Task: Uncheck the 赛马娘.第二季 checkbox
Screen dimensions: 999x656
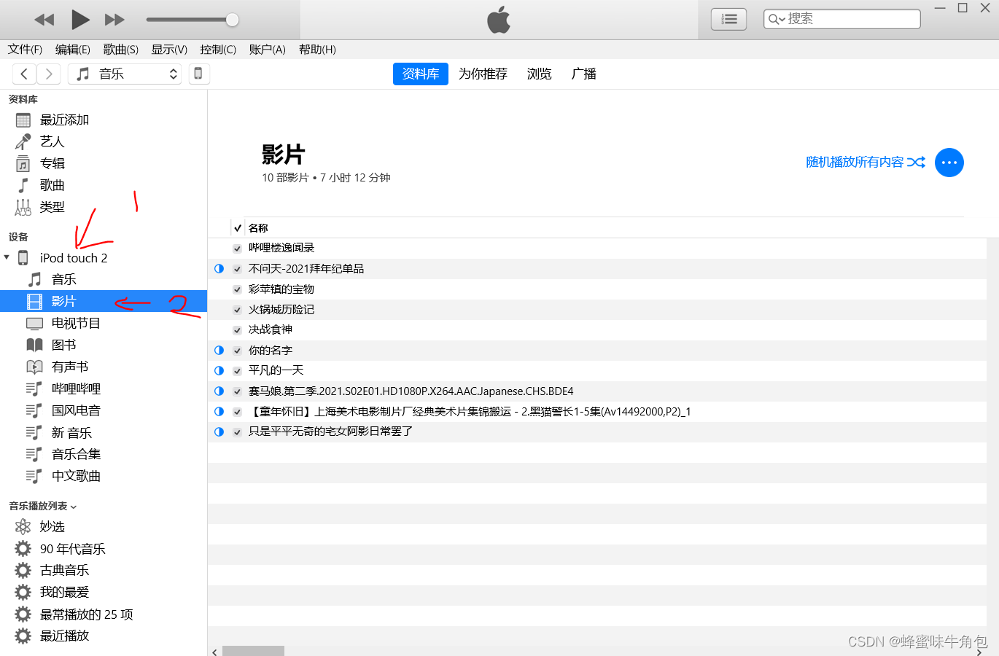Action: coord(237,391)
